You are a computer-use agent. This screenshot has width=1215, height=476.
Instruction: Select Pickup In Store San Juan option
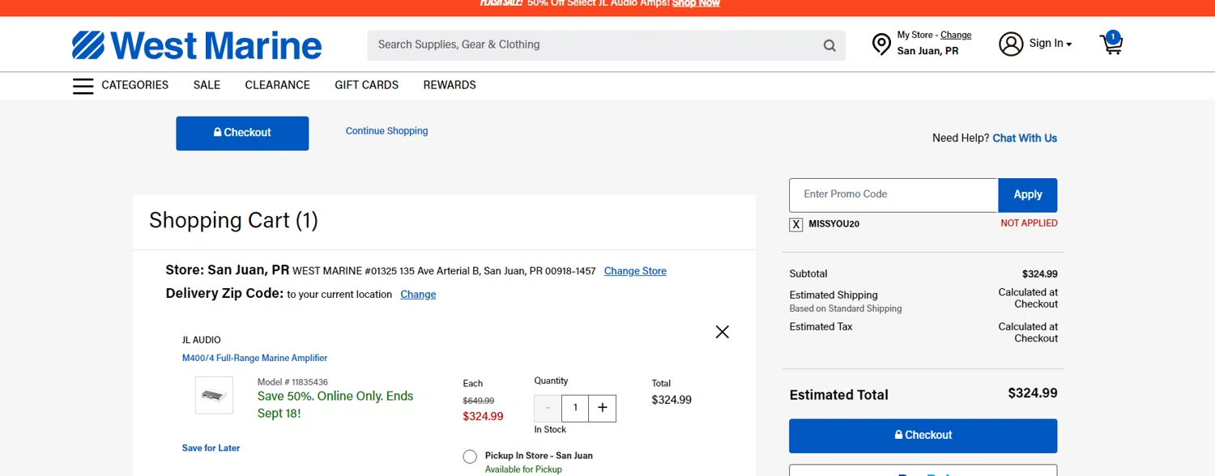[x=470, y=457]
